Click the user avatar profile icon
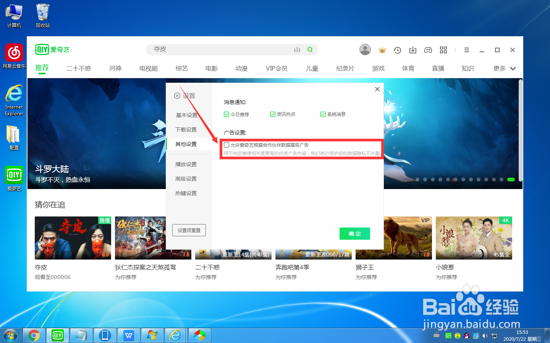 click(x=365, y=50)
